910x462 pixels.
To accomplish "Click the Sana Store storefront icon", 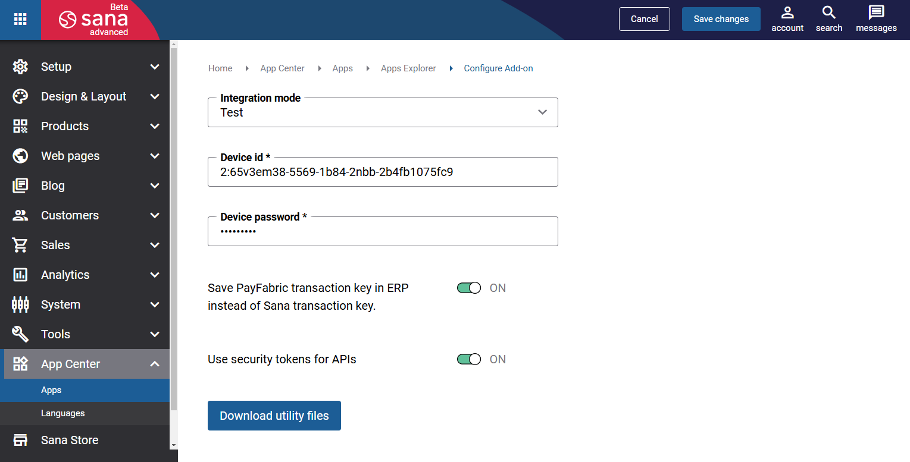I will pos(20,440).
